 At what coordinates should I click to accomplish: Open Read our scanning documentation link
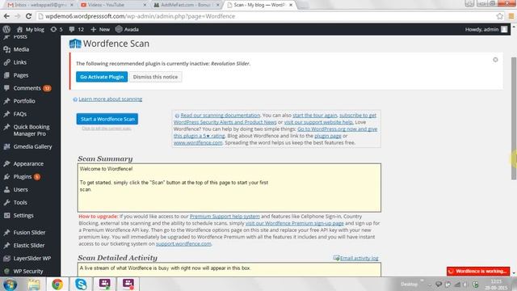[x=221, y=115]
